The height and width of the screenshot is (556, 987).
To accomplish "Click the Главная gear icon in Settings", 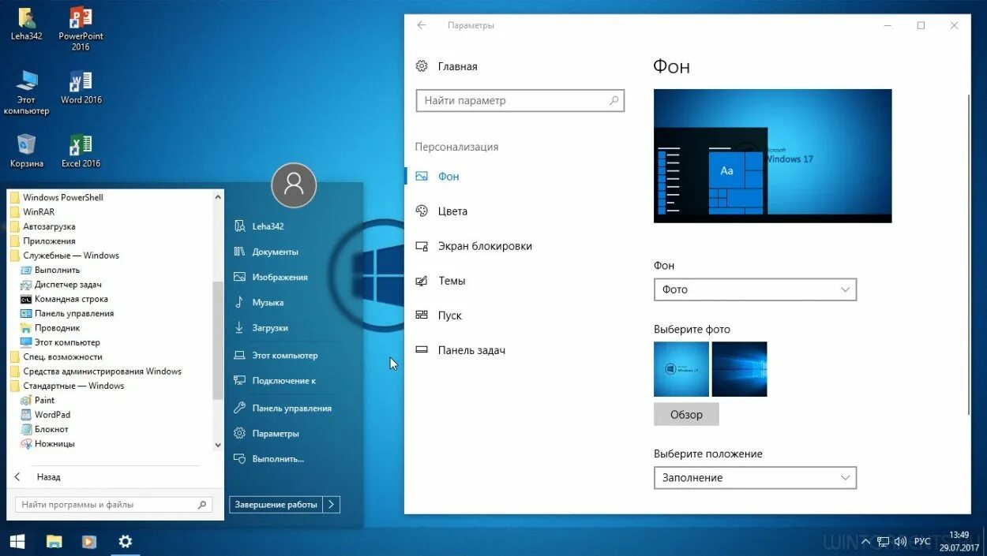I will pos(422,66).
